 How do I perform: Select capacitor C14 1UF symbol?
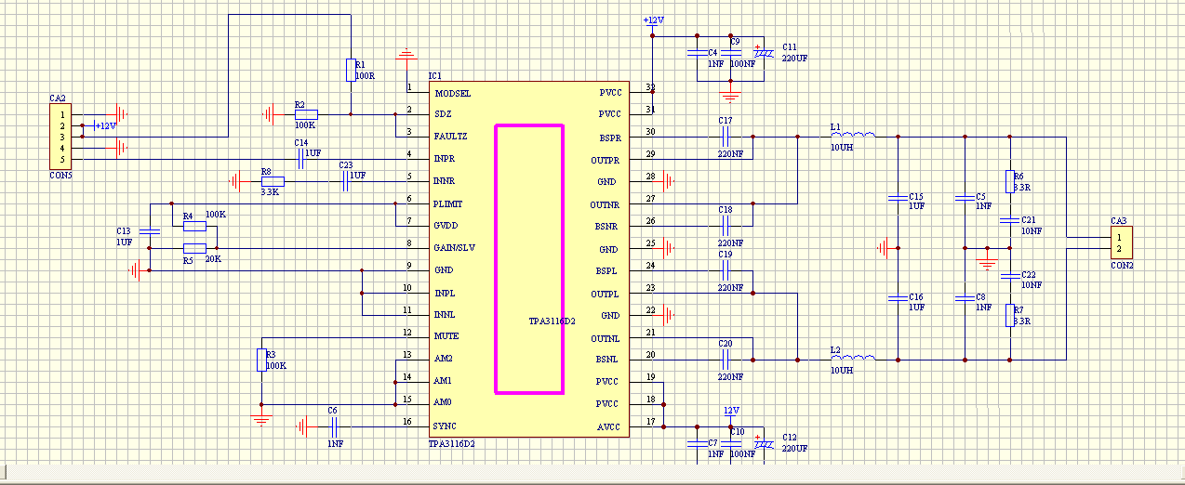click(x=302, y=159)
